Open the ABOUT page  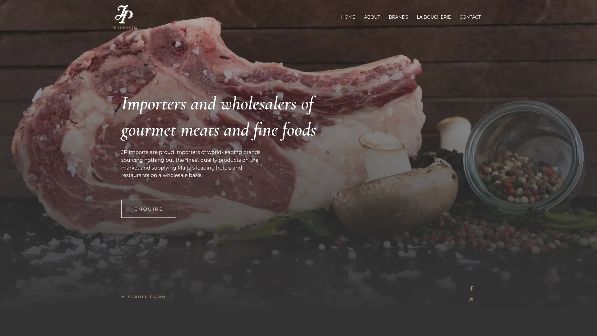(372, 17)
